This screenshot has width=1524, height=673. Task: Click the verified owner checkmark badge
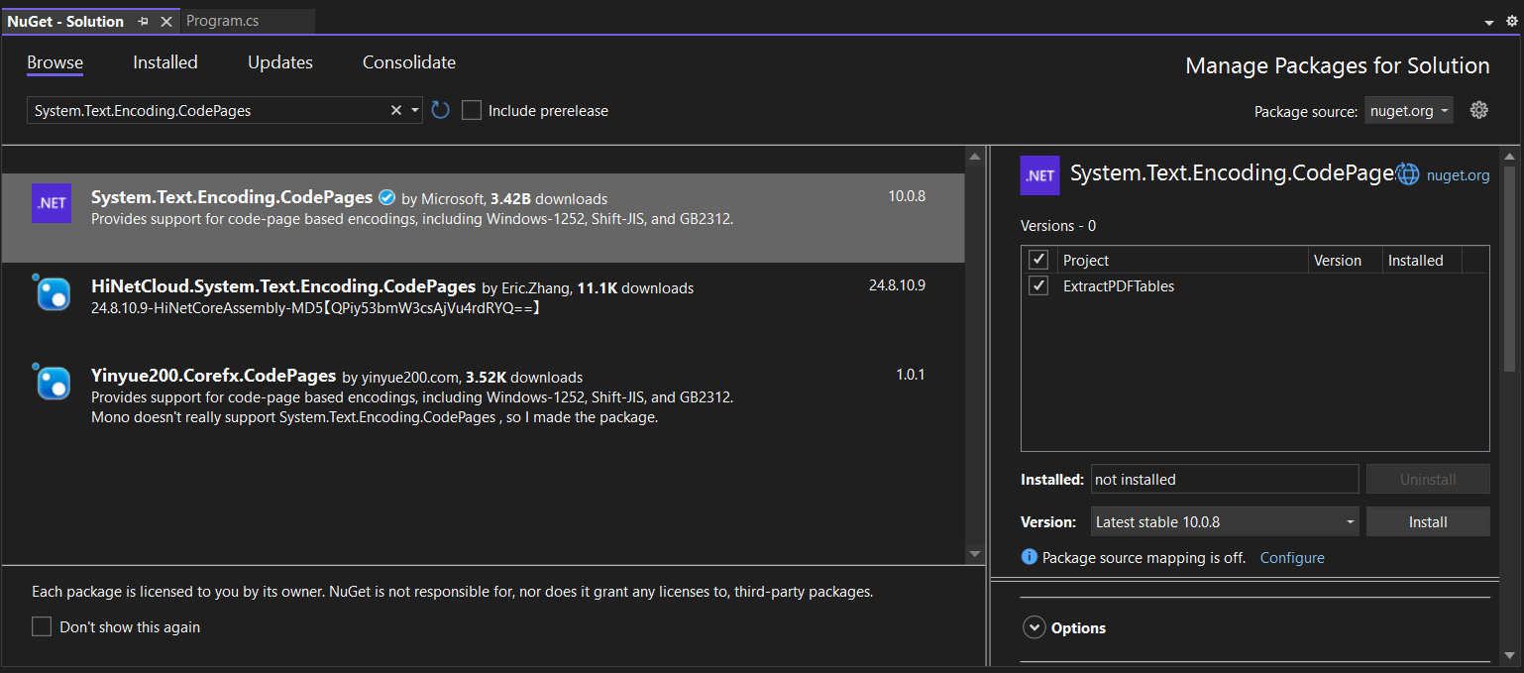387,197
